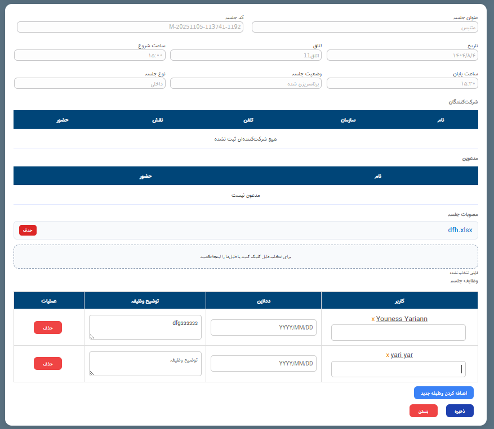Click the first deadline YYYY/MM/DD field
Image resolution: width=494 pixels, height=429 pixels.
pyautogui.click(x=263, y=327)
